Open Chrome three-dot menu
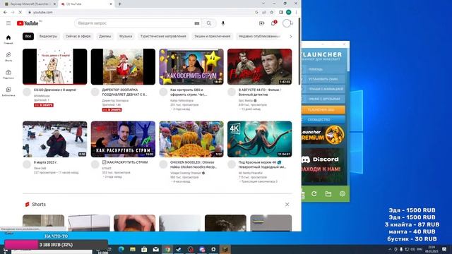Screen dimensions: 452x254 point(296,12)
